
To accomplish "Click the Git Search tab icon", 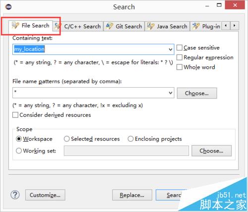I will coord(110,26).
